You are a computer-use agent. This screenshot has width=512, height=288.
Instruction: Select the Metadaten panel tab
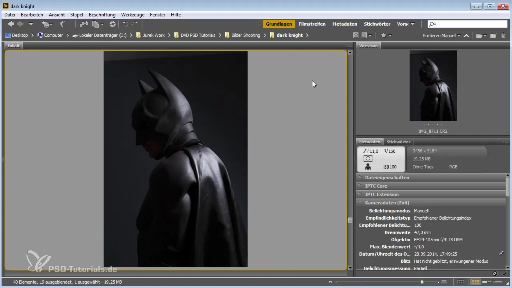click(x=370, y=142)
